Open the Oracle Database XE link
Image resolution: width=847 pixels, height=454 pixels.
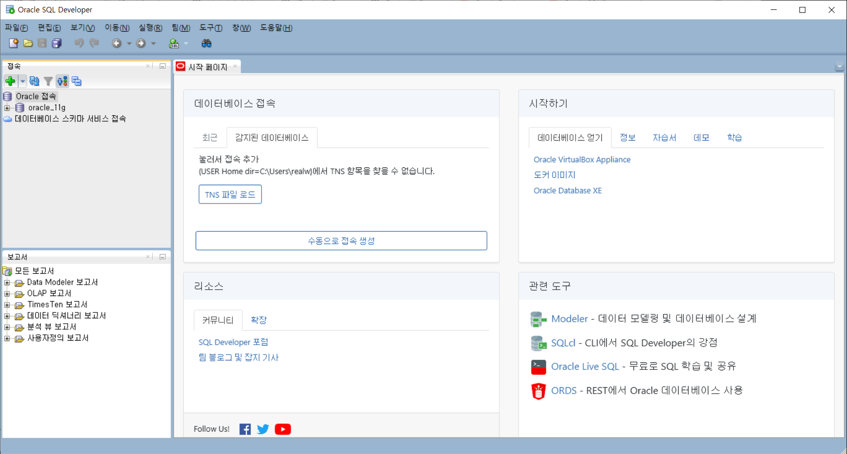coord(568,191)
